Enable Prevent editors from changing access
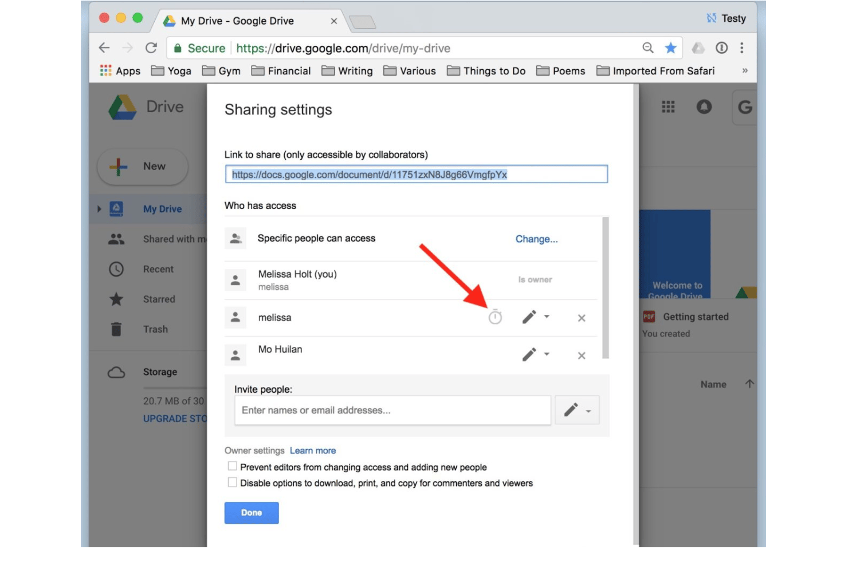 coord(232,466)
